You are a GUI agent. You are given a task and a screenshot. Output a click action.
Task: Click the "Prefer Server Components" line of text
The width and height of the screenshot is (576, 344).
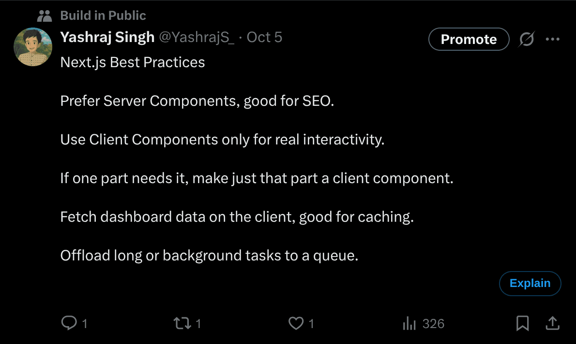(x=197, y=101)
